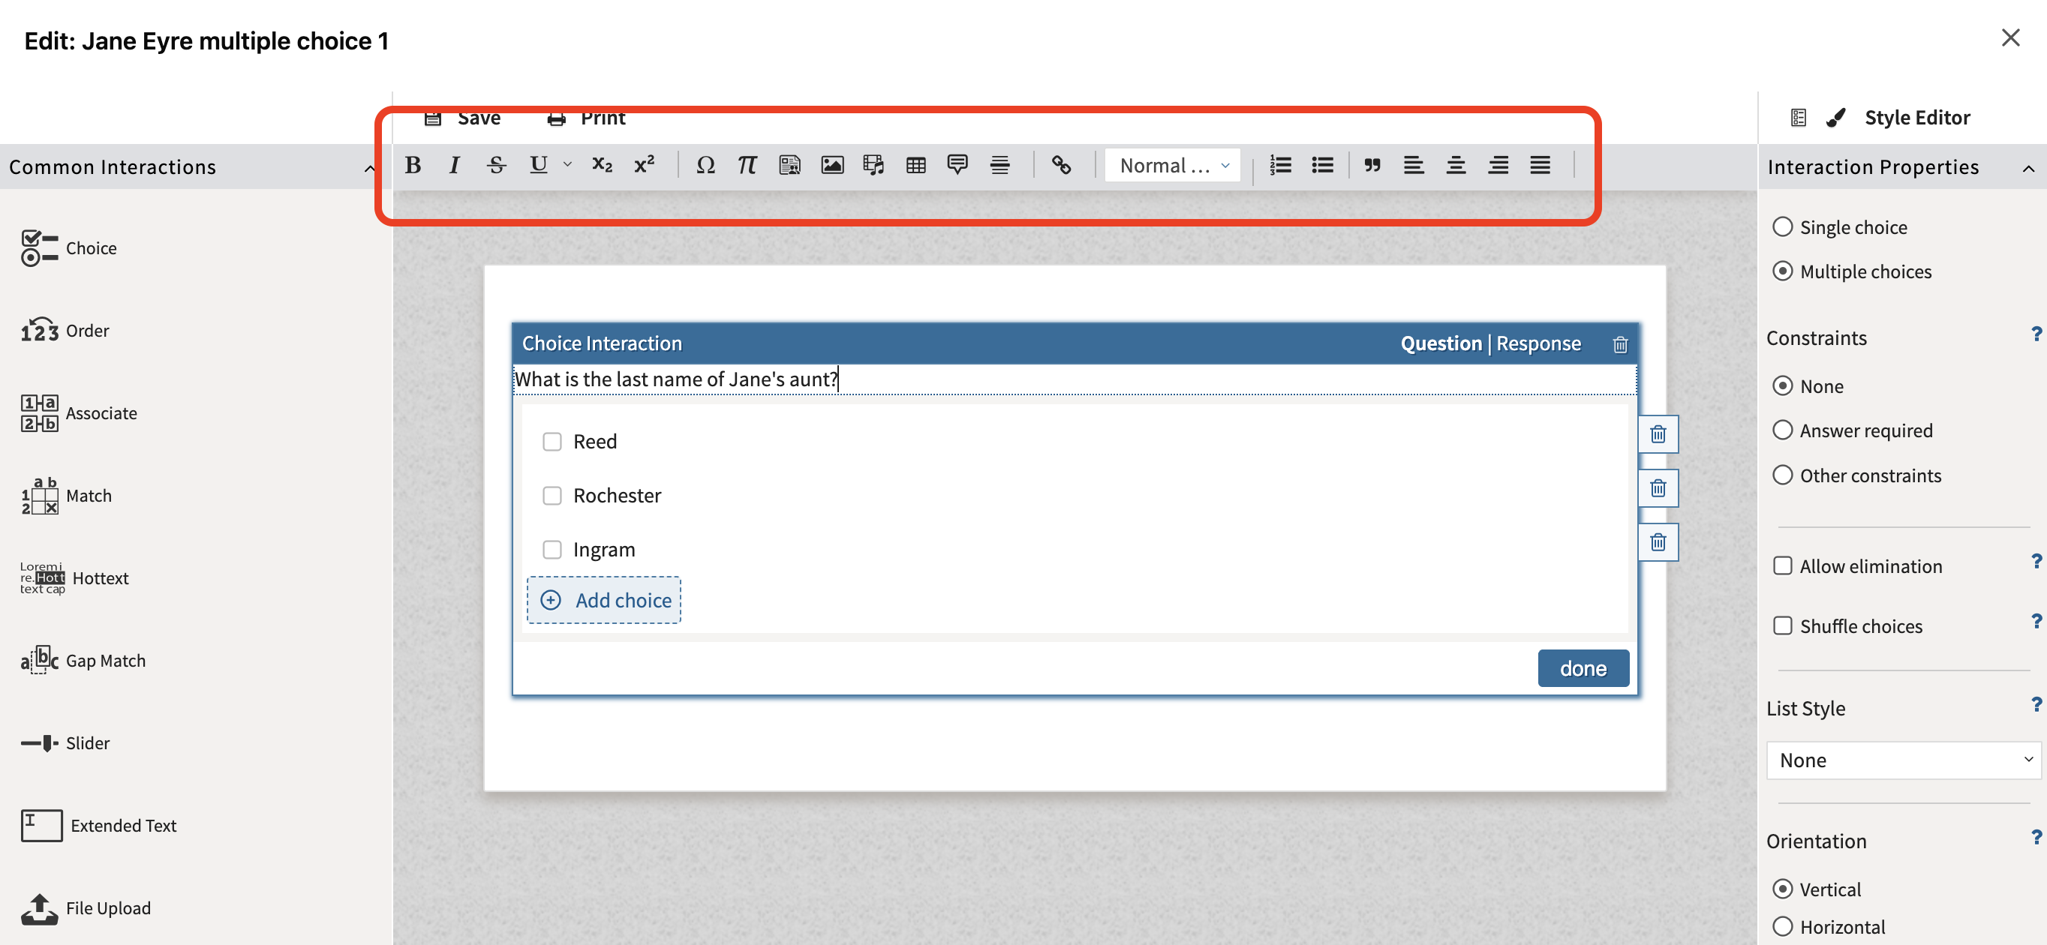Click the Add choice button
The image size is (2047, 945).
604,600
